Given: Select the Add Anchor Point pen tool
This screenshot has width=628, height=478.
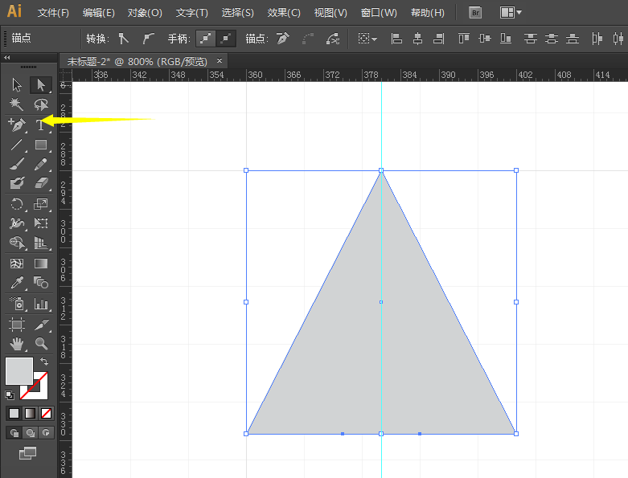Looking at the screenshot, I should click(x=17, y=125).
